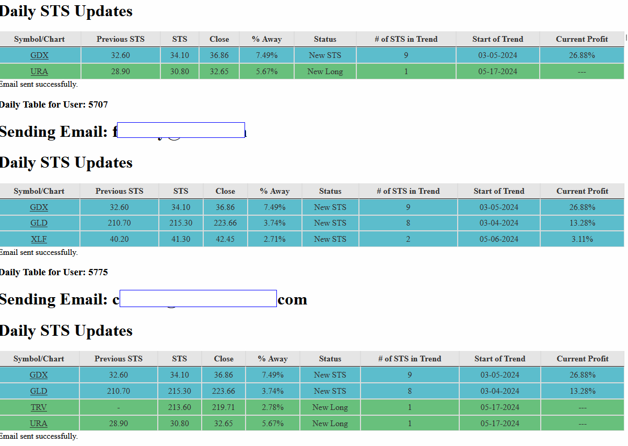Screen dimensions: 628x446
Task: Select the 3.11% profit cell for XLF
Action: (582, 239)
